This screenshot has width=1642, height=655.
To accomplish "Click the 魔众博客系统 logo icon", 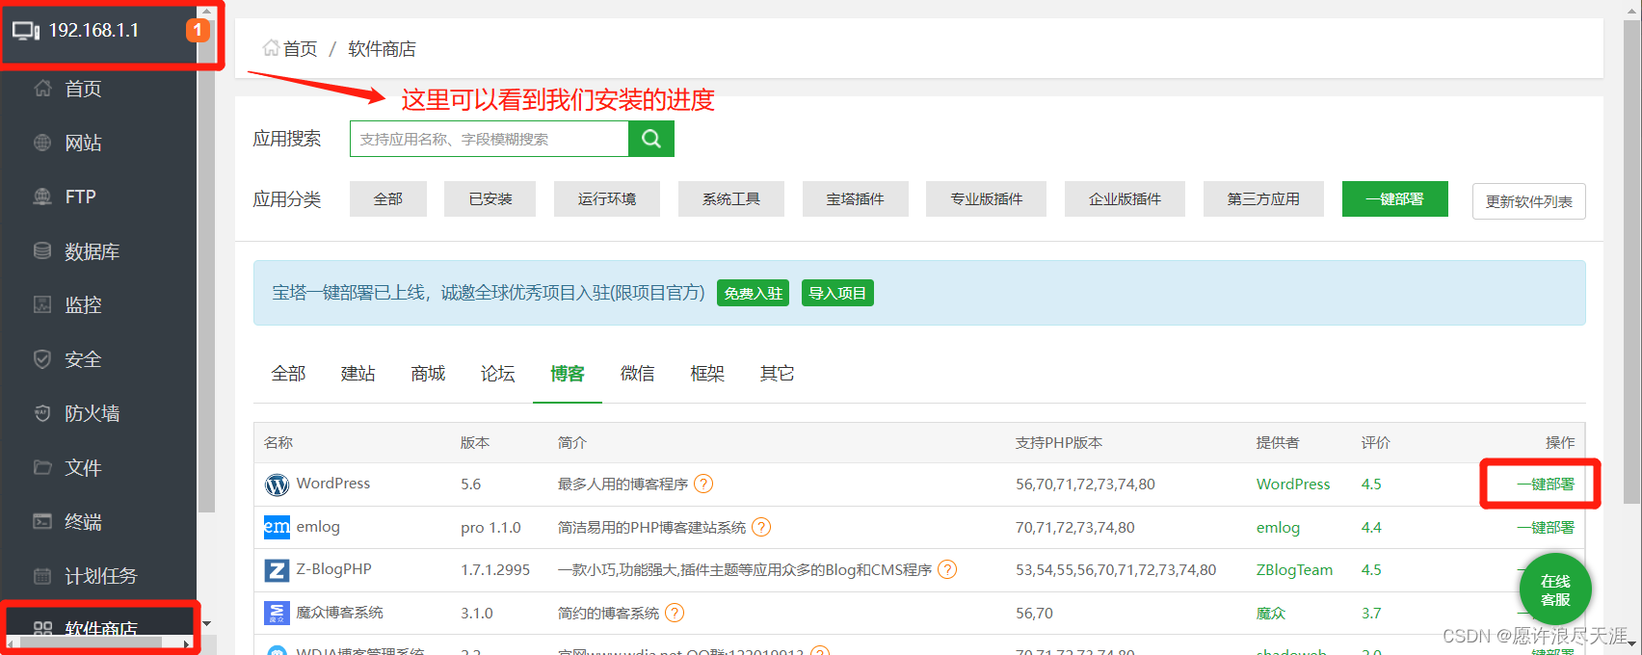I will 277,613.
